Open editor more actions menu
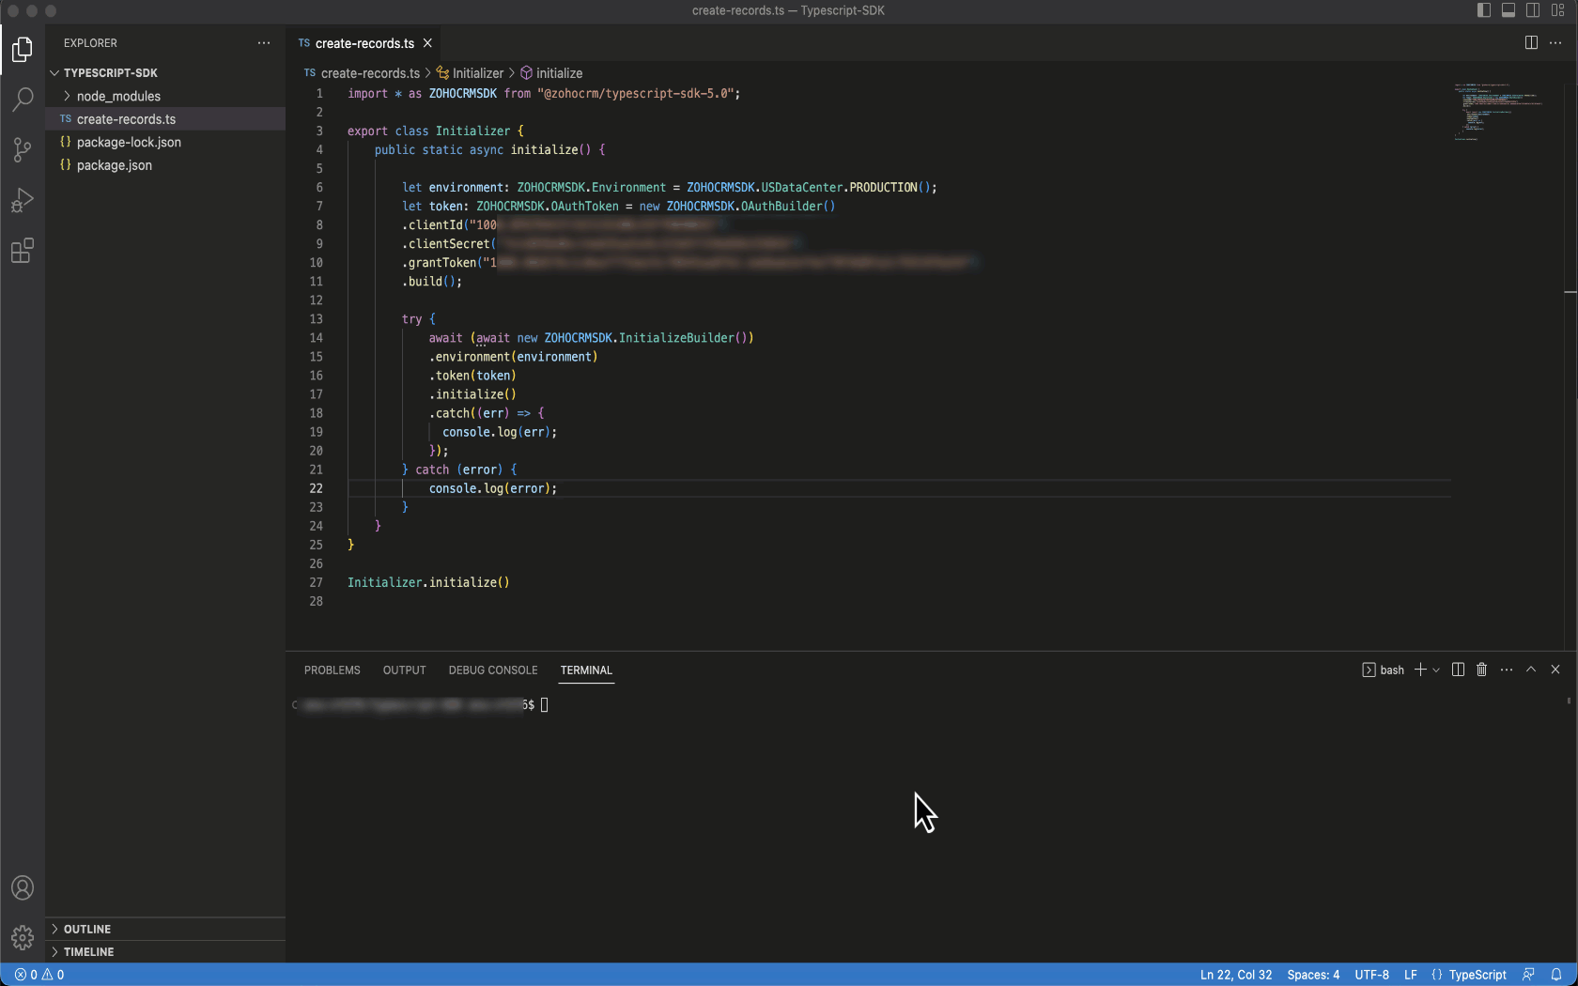Viewport: 1578px width, 986px height. pos(1555,43)
